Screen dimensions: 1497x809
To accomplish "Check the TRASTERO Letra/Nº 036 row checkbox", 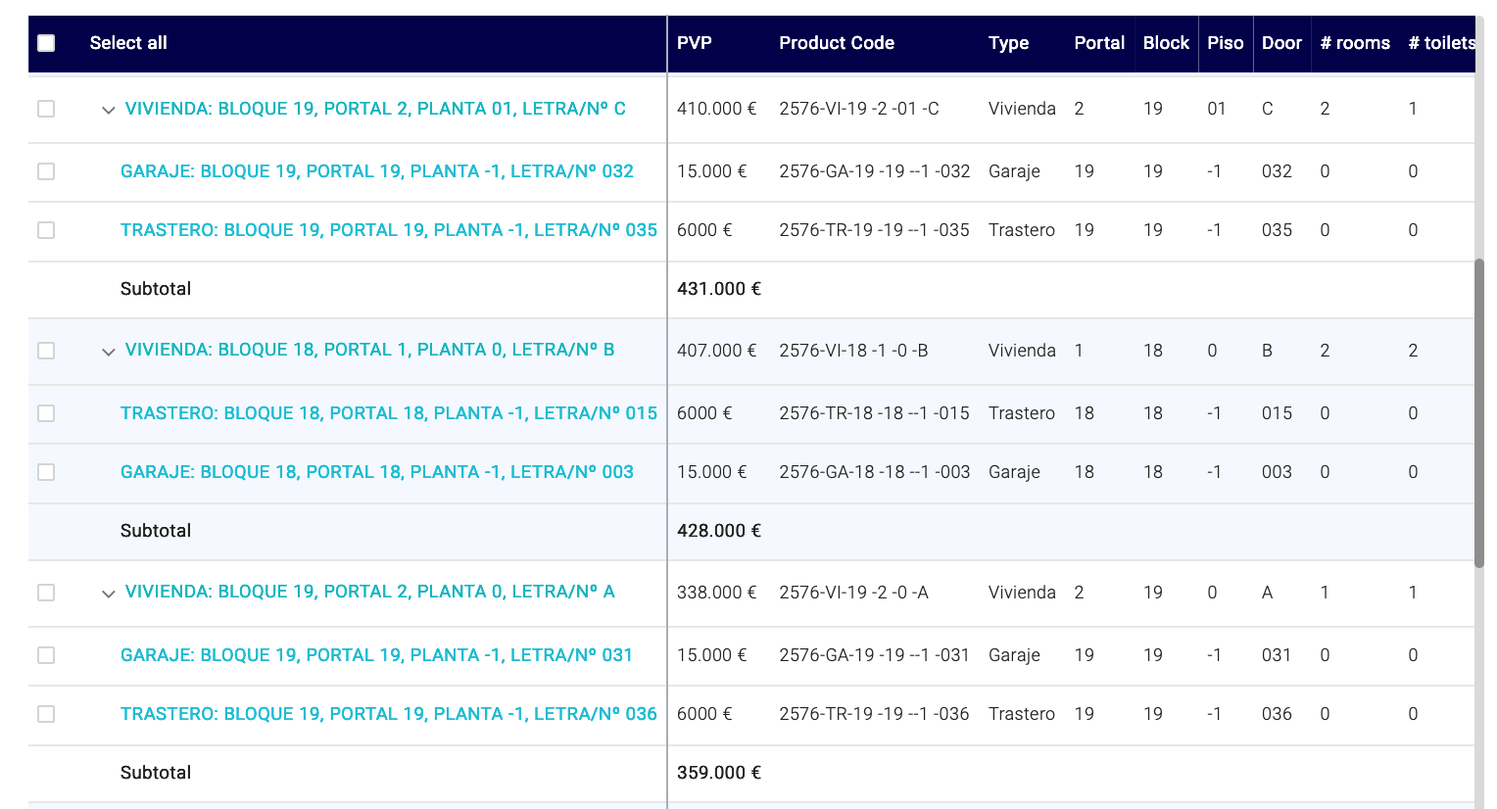I will [46, 714].
